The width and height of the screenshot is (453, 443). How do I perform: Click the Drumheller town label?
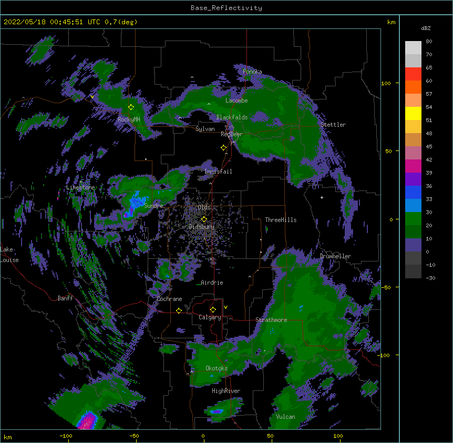[335, 256]
